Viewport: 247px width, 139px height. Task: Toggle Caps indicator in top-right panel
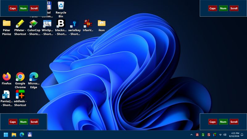click(212, 8)
